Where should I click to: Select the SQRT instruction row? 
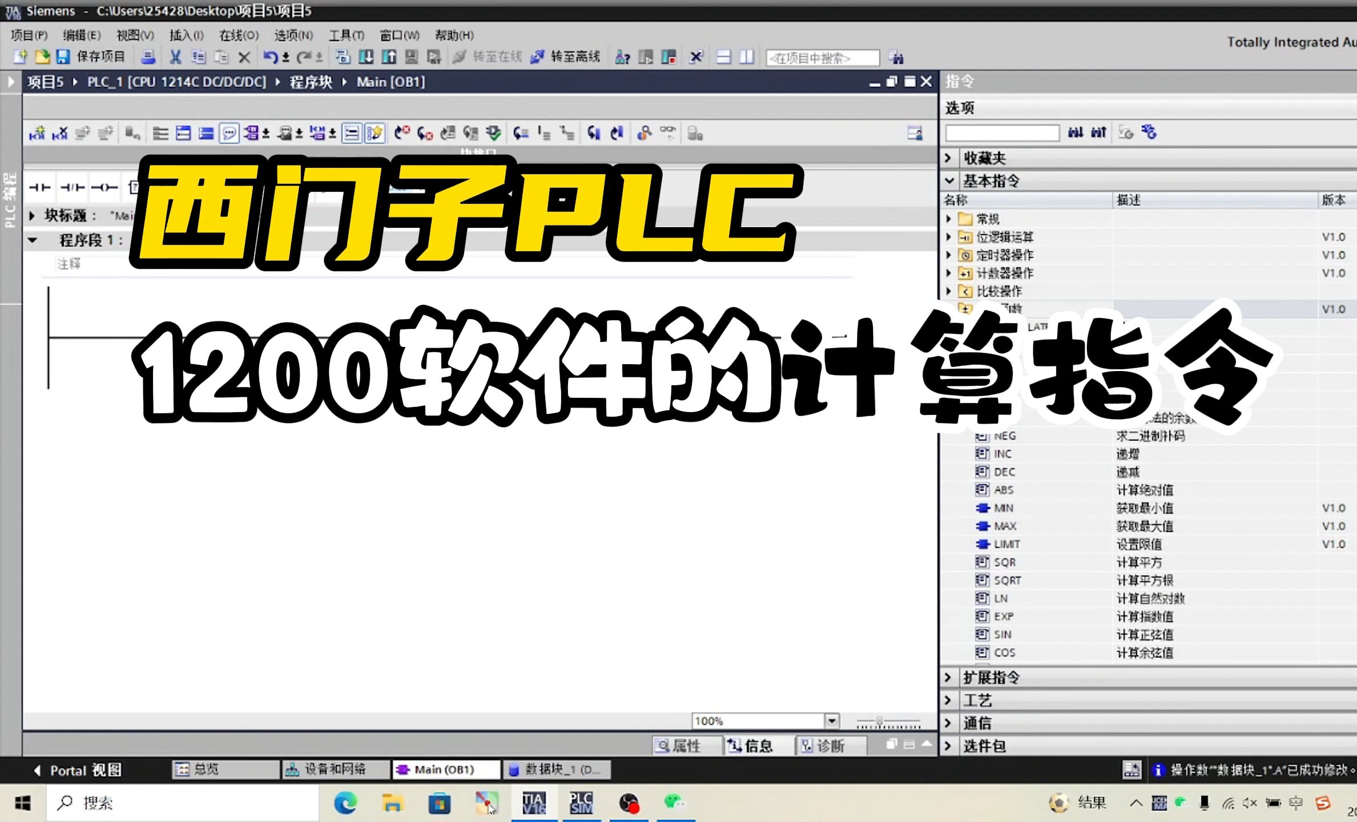pyautogui.click(x=1147, y=581)
